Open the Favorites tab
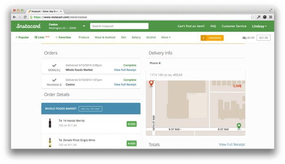Screen dimensions: 285x164 [x=63, y=37]
